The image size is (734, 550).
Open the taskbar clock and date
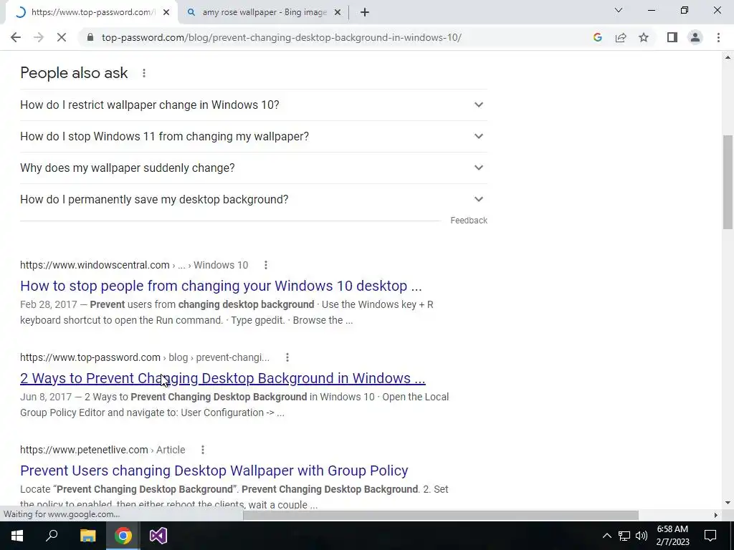[672, 536]
